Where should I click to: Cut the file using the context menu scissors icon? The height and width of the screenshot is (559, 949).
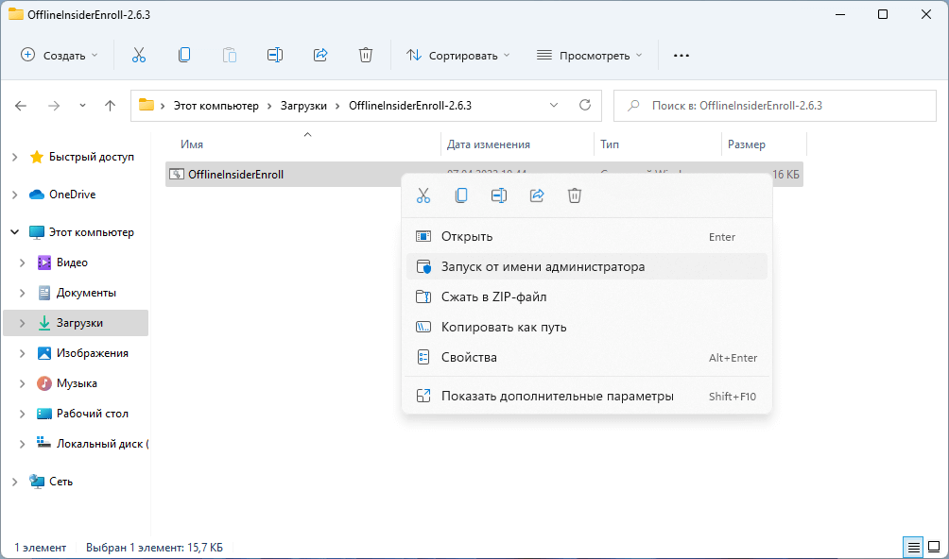click(423, 195)
